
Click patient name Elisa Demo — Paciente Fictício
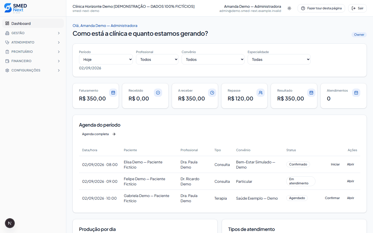(x=143, y=165)
